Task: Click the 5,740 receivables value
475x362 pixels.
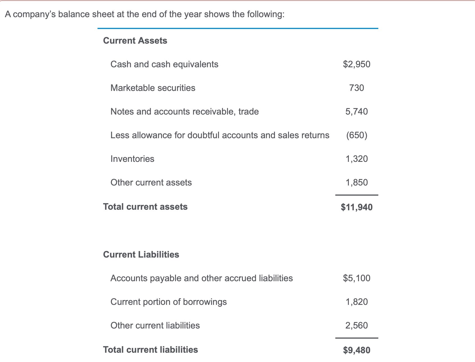Action: click(357, 112)
